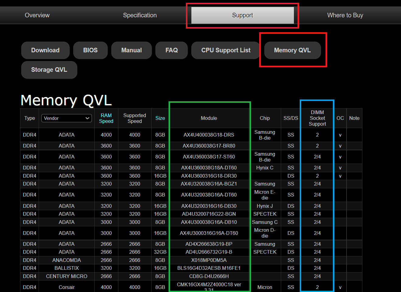This screenshot has width=401, height=292.
Task: Click the Corsair vendor cell
Action: (67, 287)
